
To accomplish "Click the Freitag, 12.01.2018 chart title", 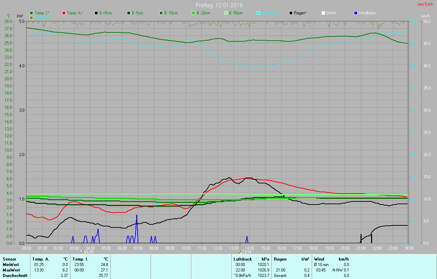I will pos(219,5).
